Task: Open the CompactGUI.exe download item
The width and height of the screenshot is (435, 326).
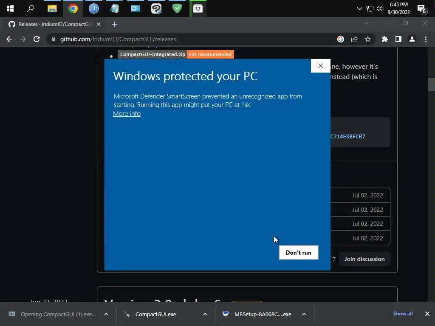Action: 155,314
